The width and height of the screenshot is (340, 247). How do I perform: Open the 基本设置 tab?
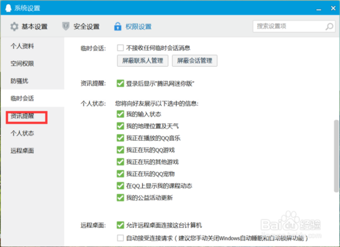click(x=29, y=27)
